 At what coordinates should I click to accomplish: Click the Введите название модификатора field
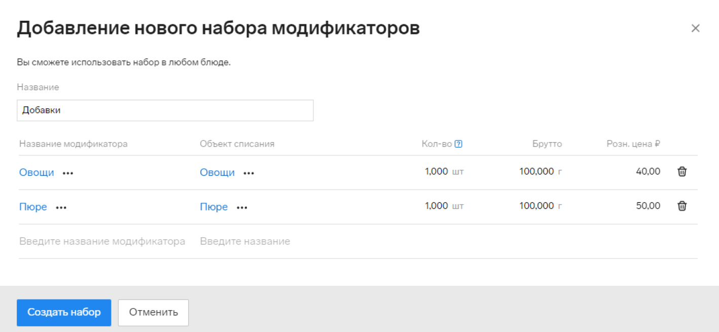point(102,241)
